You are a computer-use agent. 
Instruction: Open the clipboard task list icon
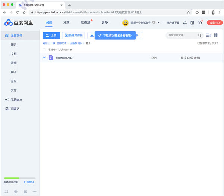192,22
